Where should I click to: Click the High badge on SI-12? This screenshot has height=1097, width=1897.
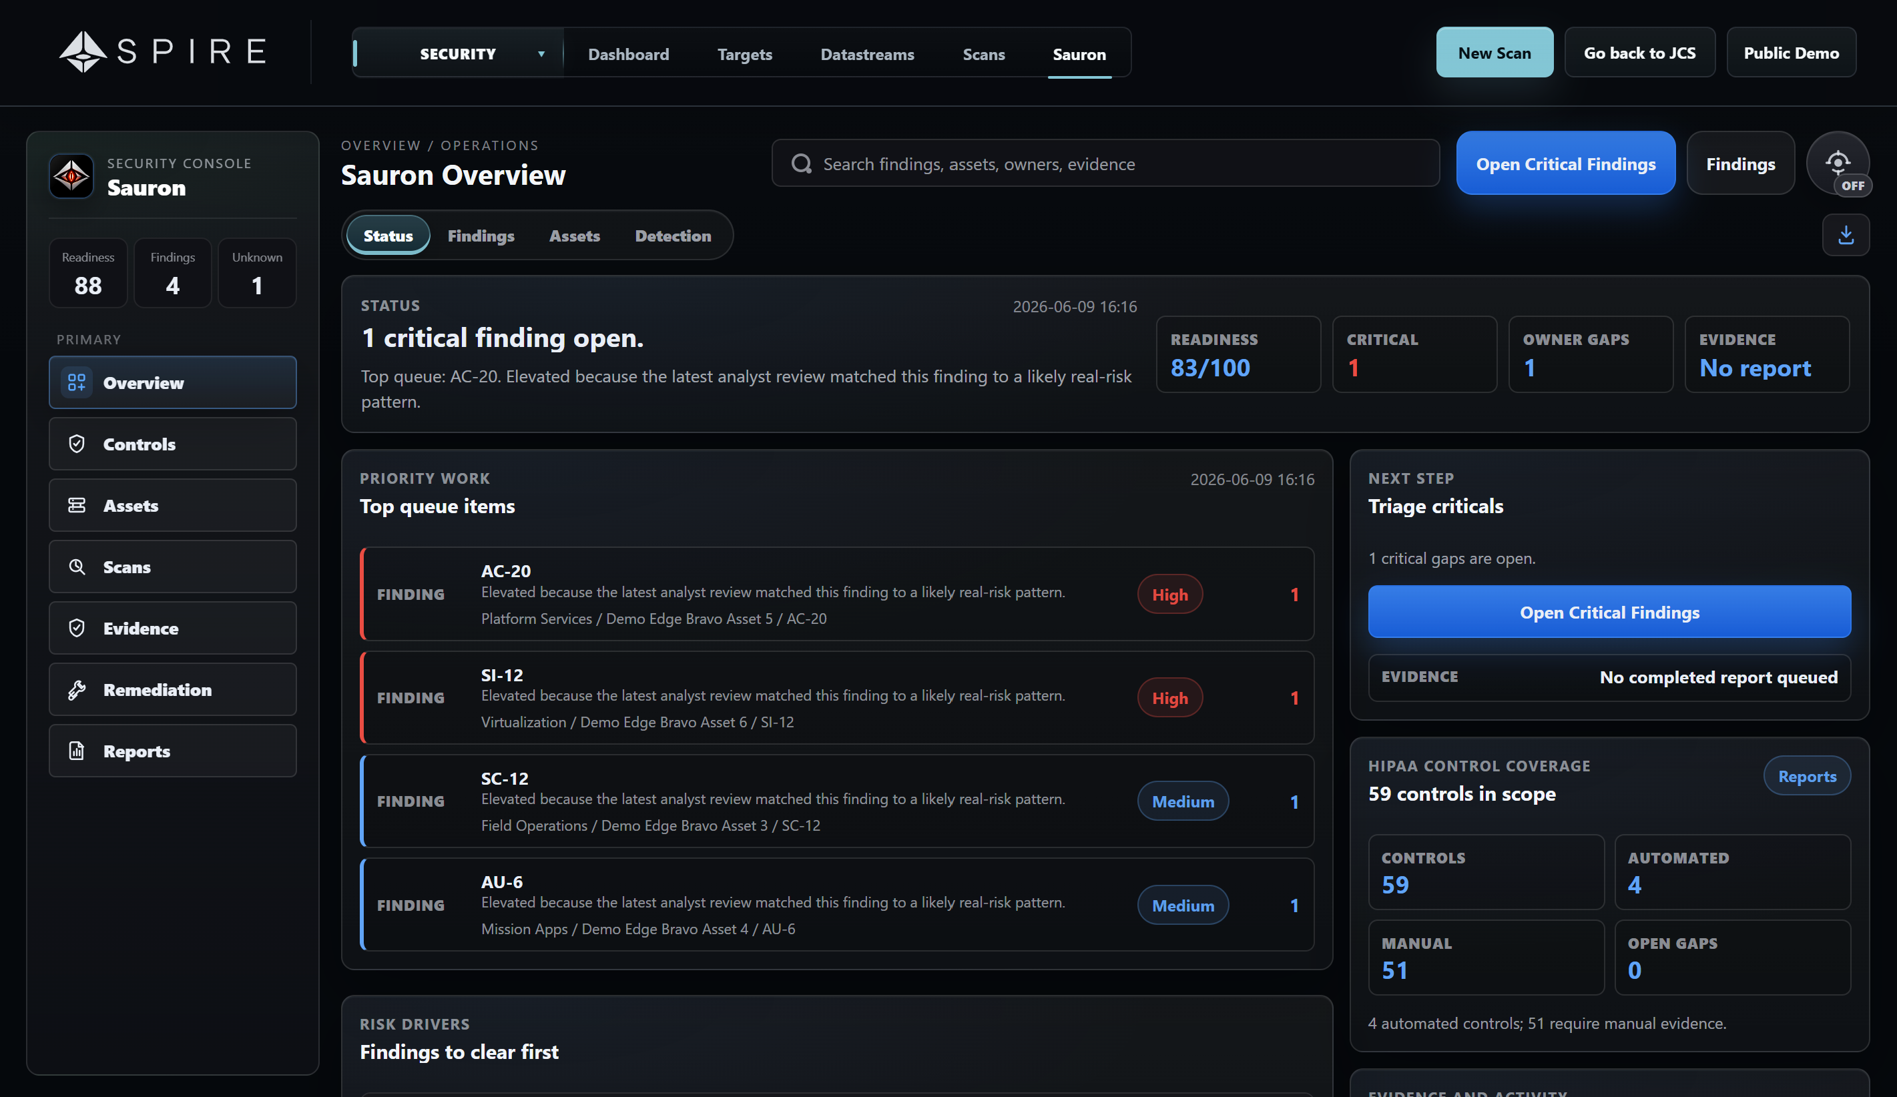point(1169,697)
